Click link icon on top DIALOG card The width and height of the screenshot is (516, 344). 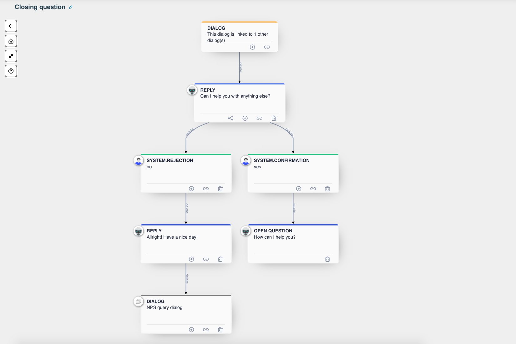[267, 47]
